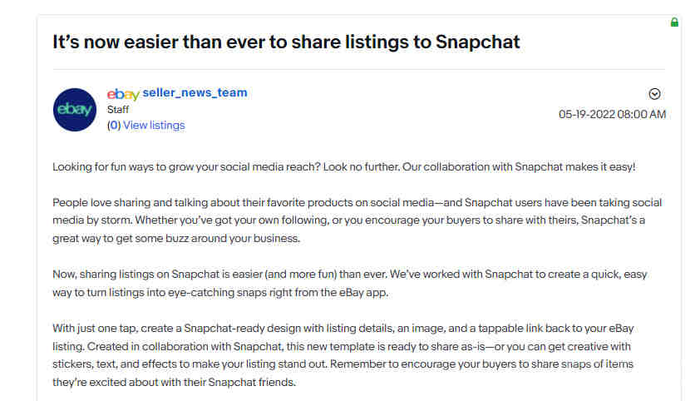This screenshot has height=401, width=700.
Task: Click the line starting "listing. Created in collaboration"
Action: tap(342, 347)
